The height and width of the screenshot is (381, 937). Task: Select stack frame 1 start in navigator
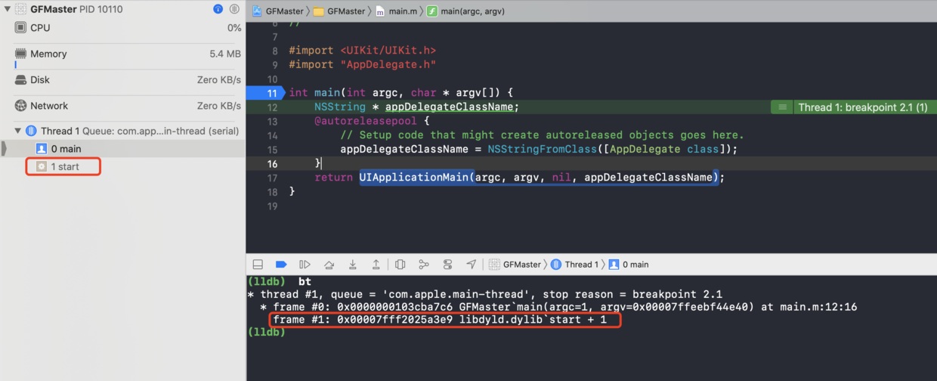[x=122, y=166]
